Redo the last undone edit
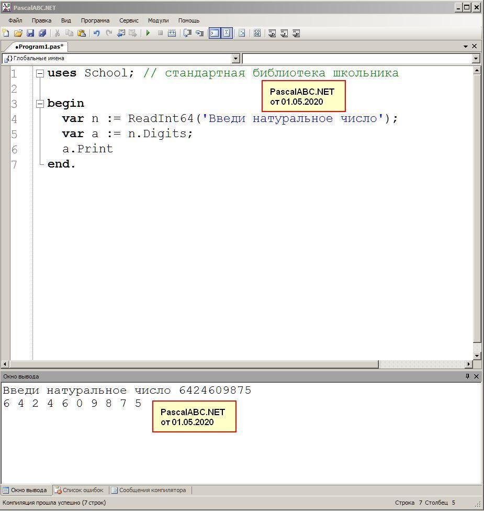The image size is (484, 512). click(x=109, y=33)
